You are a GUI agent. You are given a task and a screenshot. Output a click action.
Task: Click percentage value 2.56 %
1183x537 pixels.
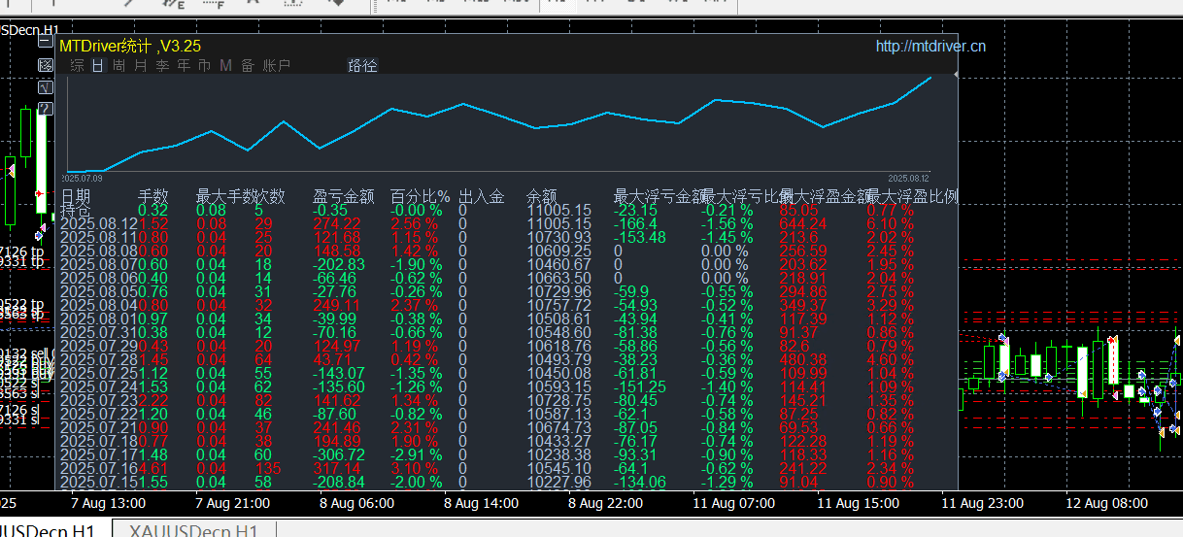415,223
